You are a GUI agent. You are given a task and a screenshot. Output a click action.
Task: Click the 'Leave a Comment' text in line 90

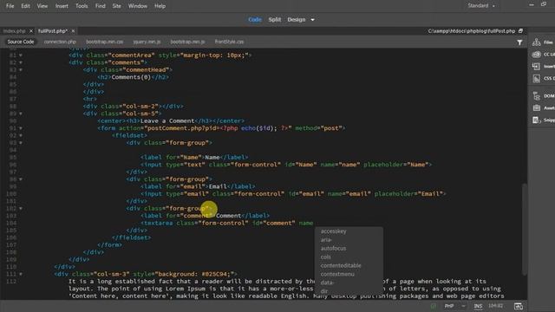[167, 121]
